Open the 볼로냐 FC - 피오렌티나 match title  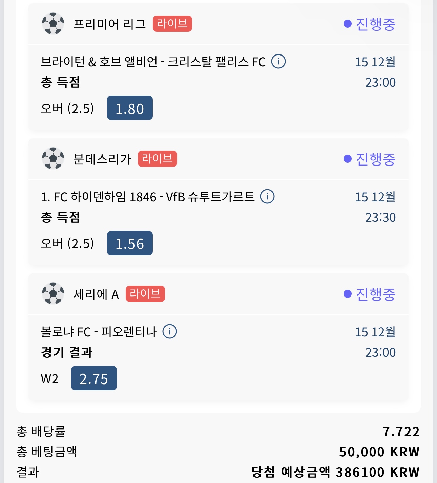click(x=99, y=332)
